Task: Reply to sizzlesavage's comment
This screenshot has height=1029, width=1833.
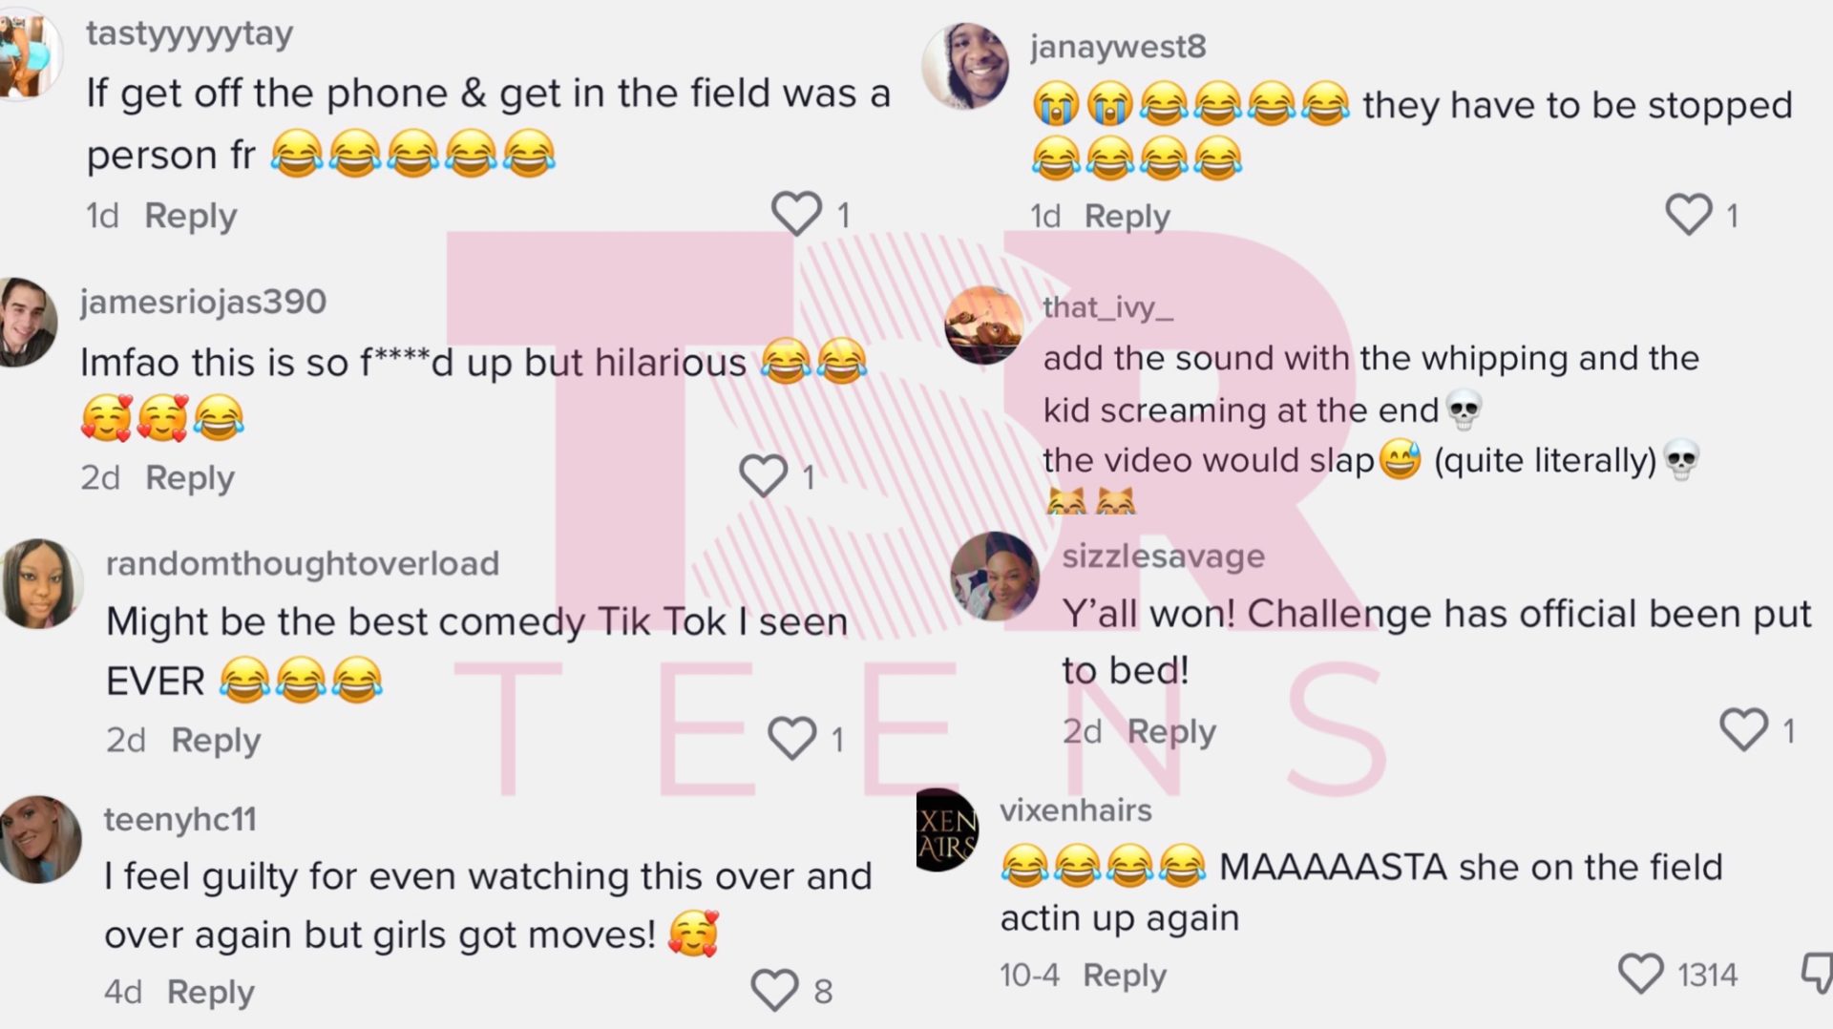Action: pos(1171,731)
